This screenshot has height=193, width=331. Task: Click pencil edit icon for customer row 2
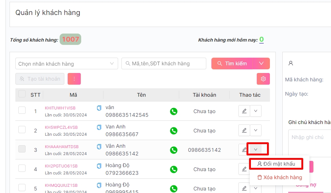click(244, 131)
